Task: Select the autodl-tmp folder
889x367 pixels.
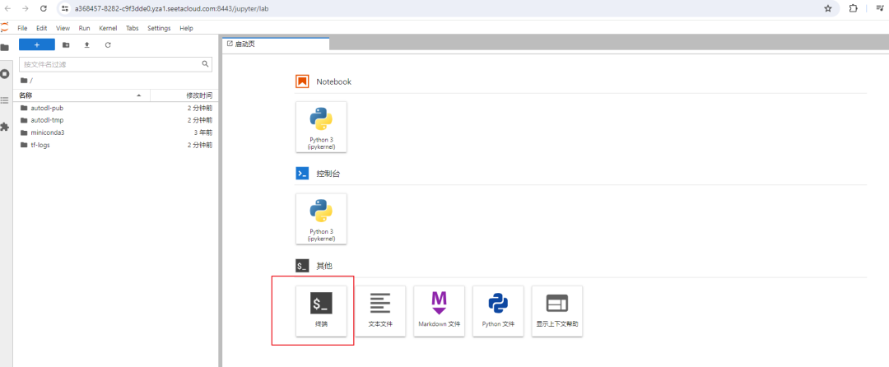Action: 116,120
